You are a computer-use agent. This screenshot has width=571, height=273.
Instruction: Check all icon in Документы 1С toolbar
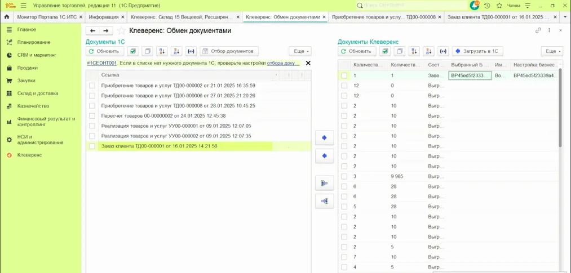[x=132, y=51]
